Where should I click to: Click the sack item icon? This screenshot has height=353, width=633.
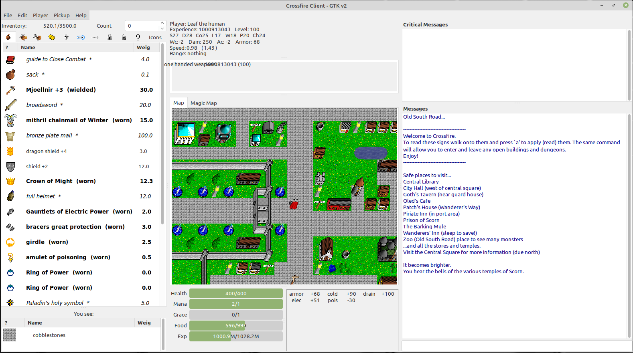(x=10, y=75)
